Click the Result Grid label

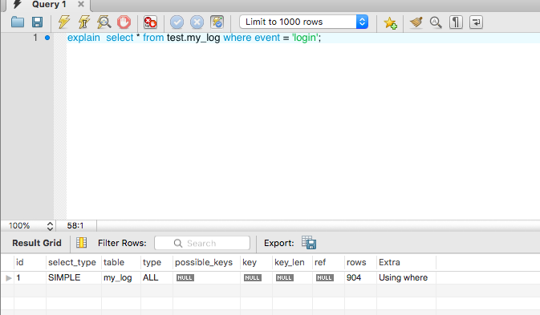pos(37,243)
